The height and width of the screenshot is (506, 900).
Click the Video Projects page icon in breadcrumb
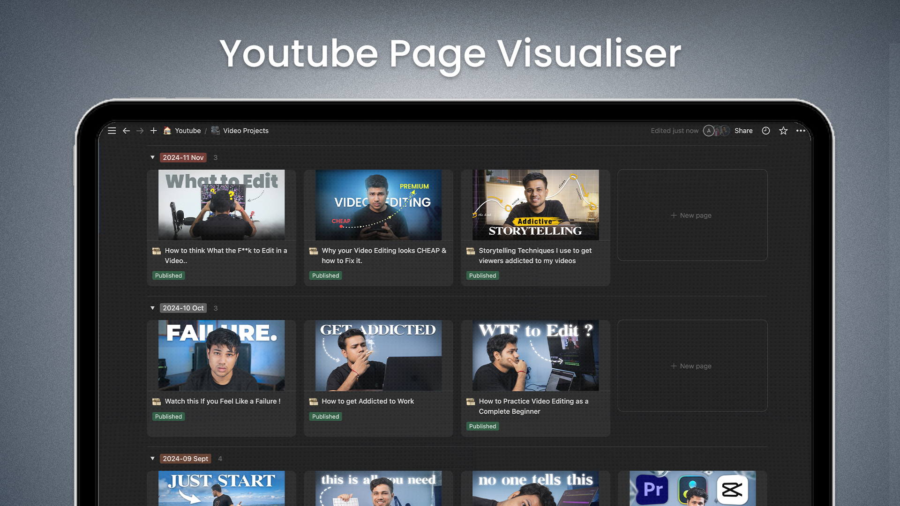(x=215, y=130)
